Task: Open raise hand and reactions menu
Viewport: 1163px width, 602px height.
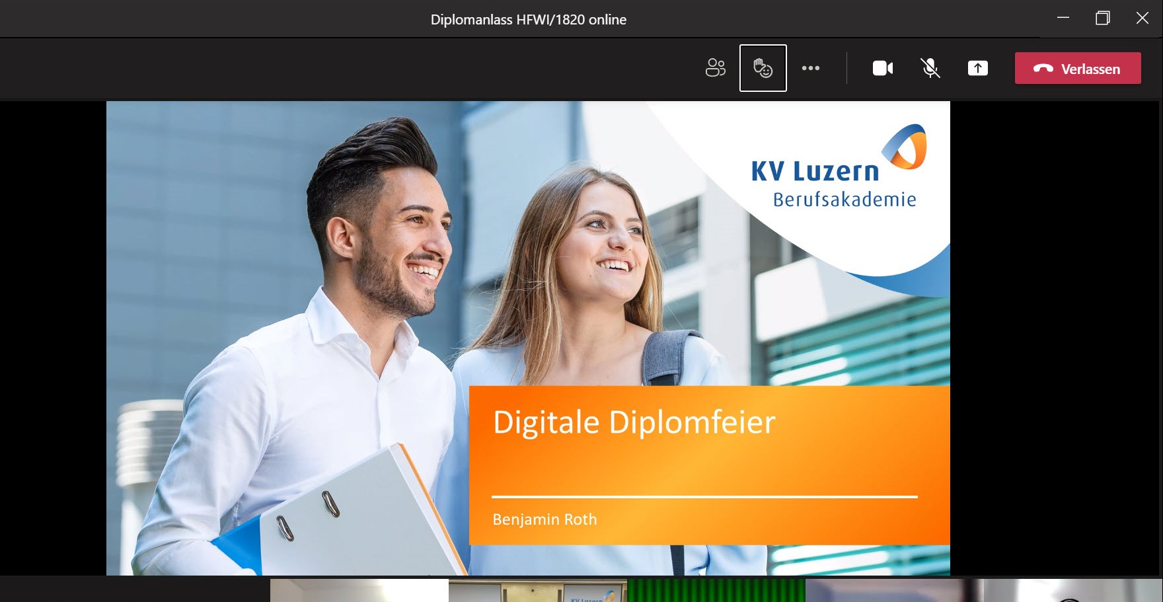Action: (x=763, y=68)
